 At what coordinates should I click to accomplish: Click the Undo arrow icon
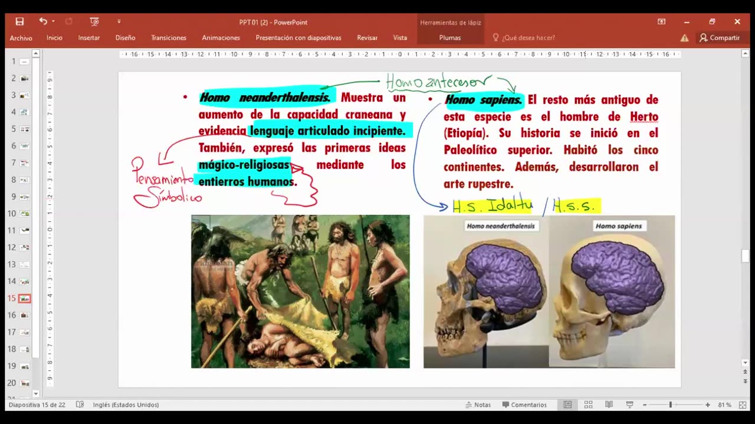pyautogui.click(x=43, y=21)
